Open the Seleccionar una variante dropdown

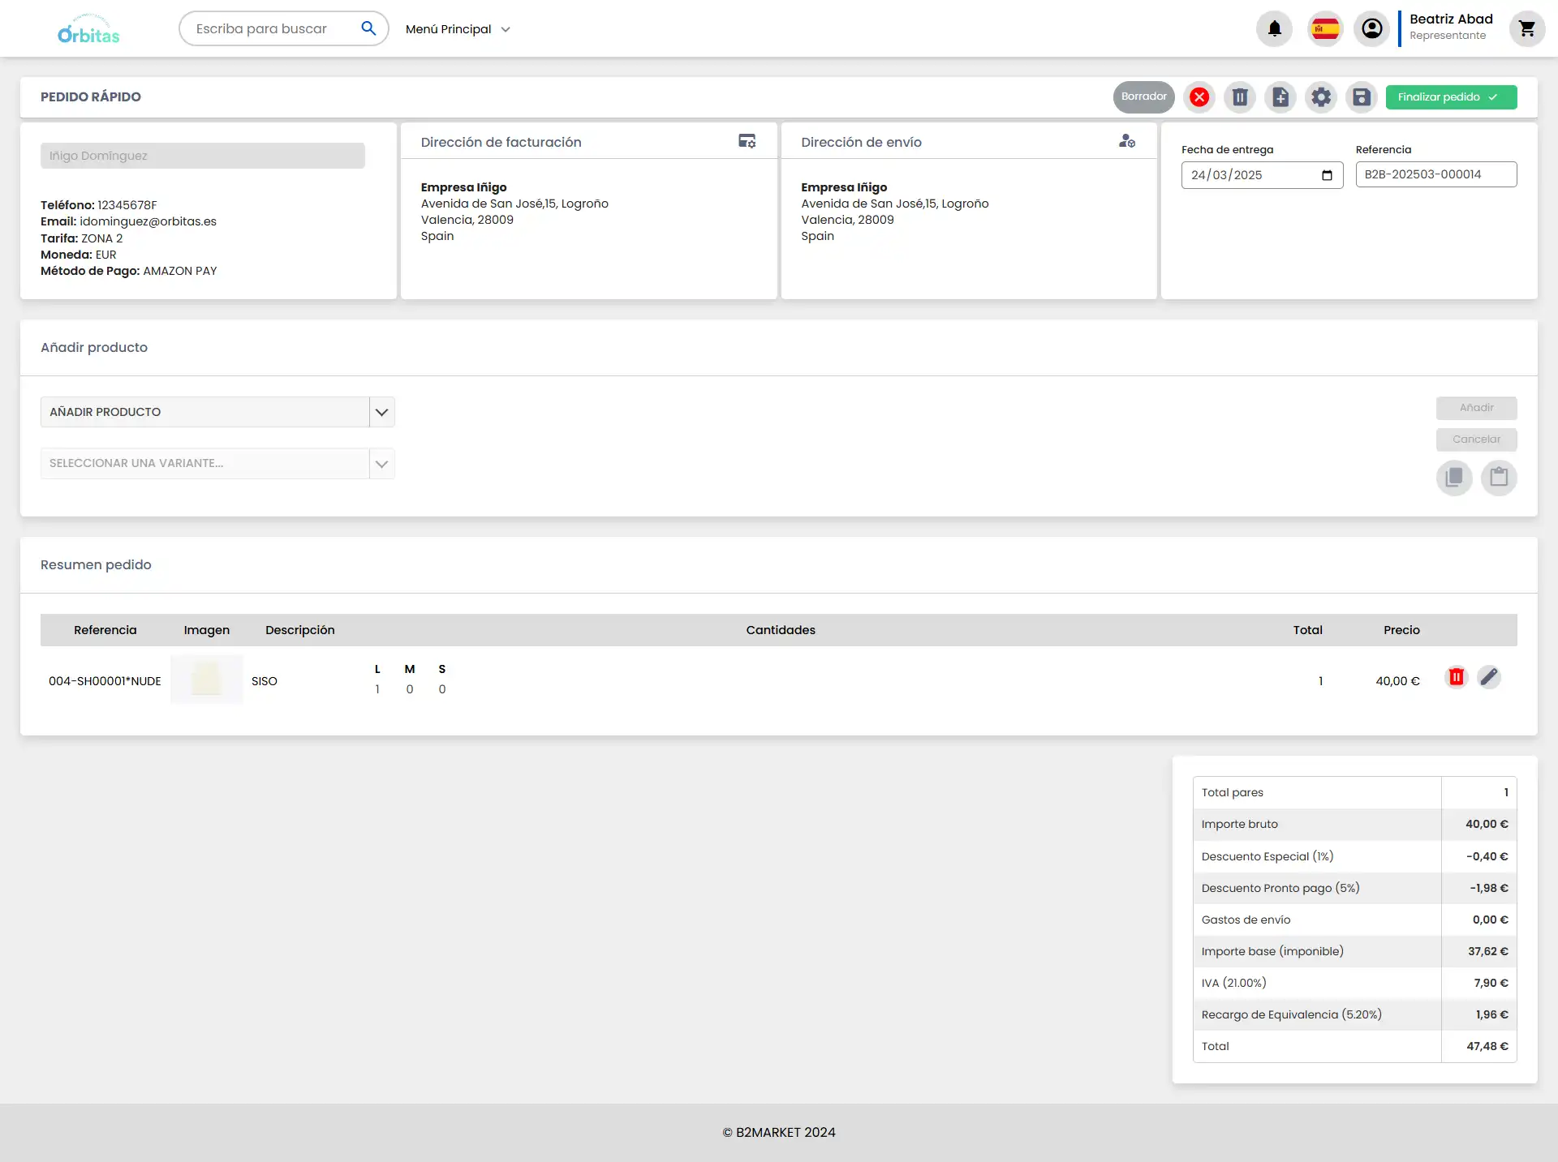381,464
